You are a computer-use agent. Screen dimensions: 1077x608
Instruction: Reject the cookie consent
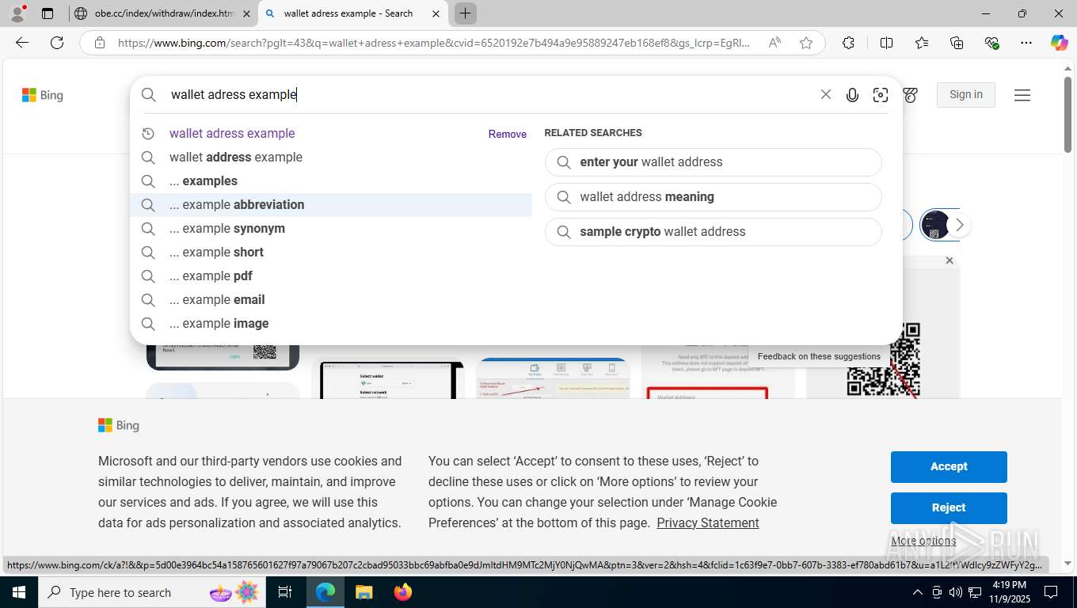click(949, 508)
